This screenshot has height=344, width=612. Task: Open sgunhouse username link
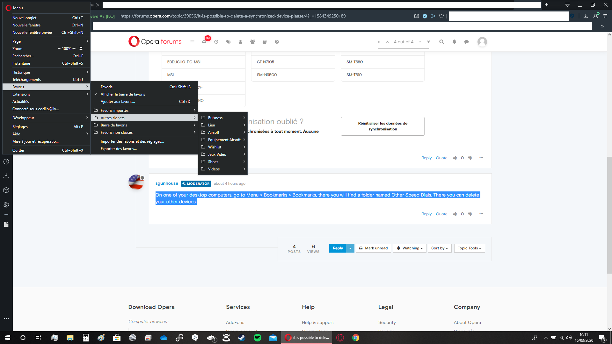pos(167,183)
